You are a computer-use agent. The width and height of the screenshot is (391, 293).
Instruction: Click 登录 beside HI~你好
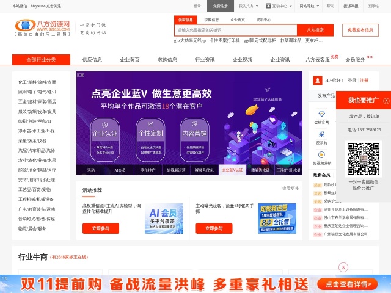tap(352, 81)
